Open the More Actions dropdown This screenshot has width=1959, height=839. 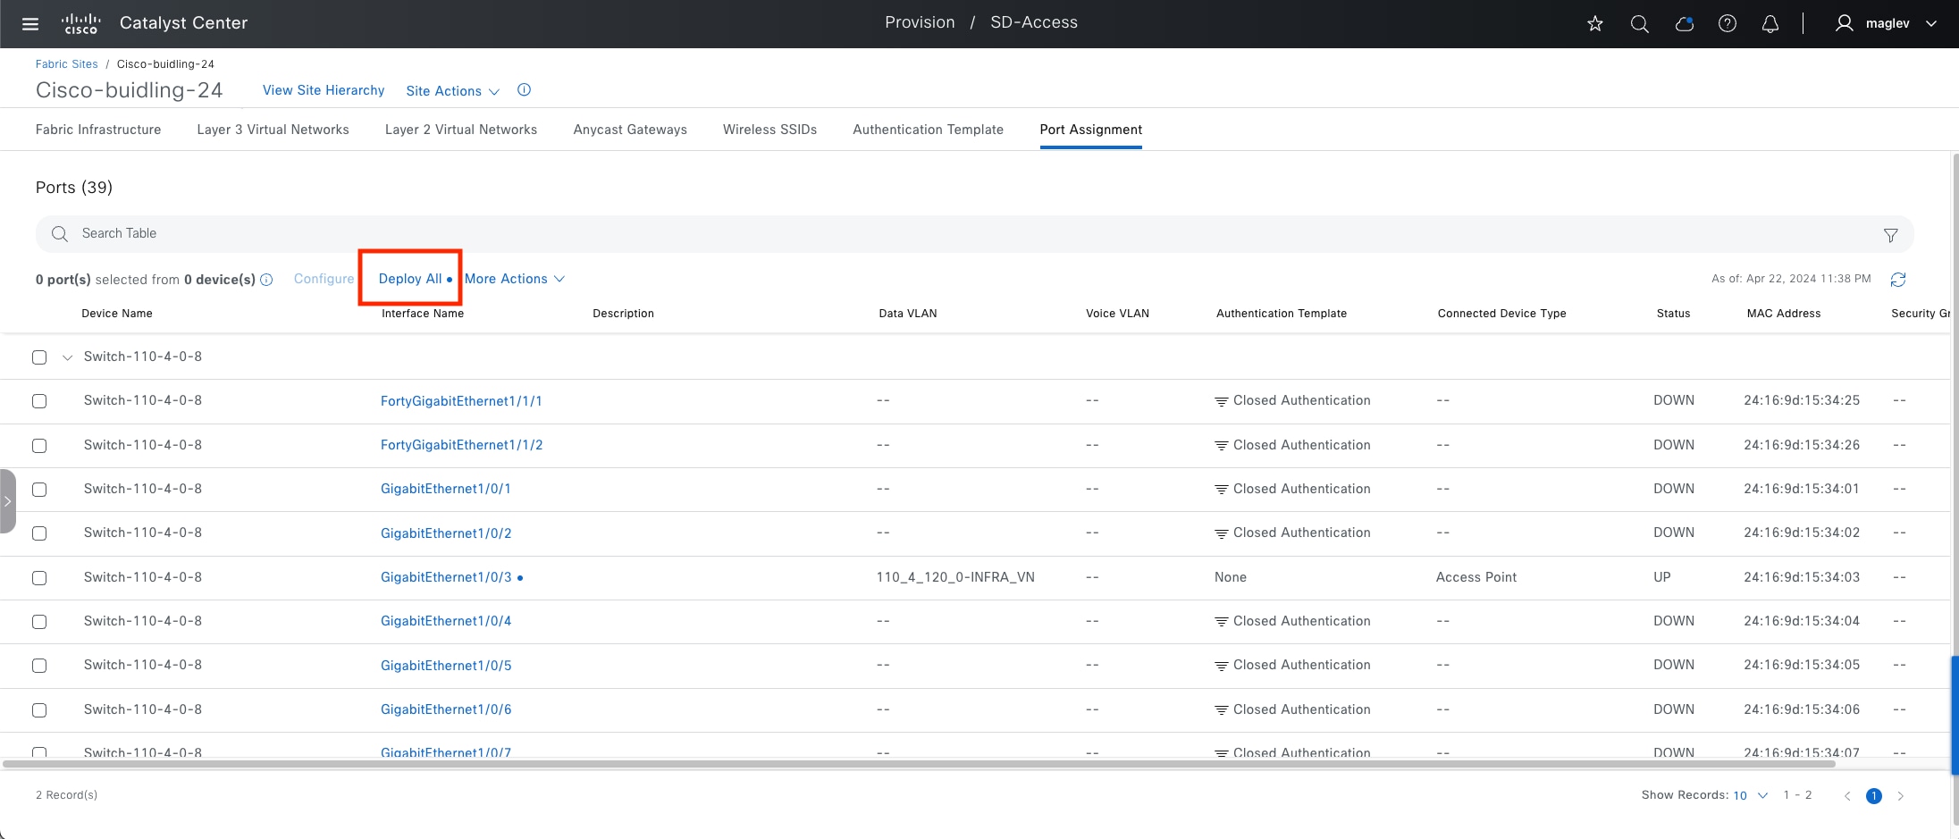coord(514,279)
